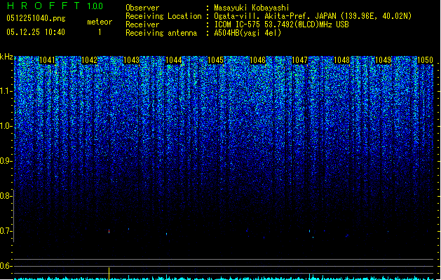This screenshot has width=441, height=280.
Task: Click the yellow meteor detection marker line
Action: [x=109, y=274]
